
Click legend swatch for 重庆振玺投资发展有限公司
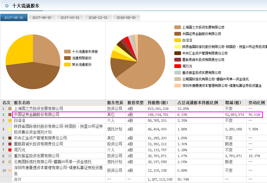click(178, 73)
